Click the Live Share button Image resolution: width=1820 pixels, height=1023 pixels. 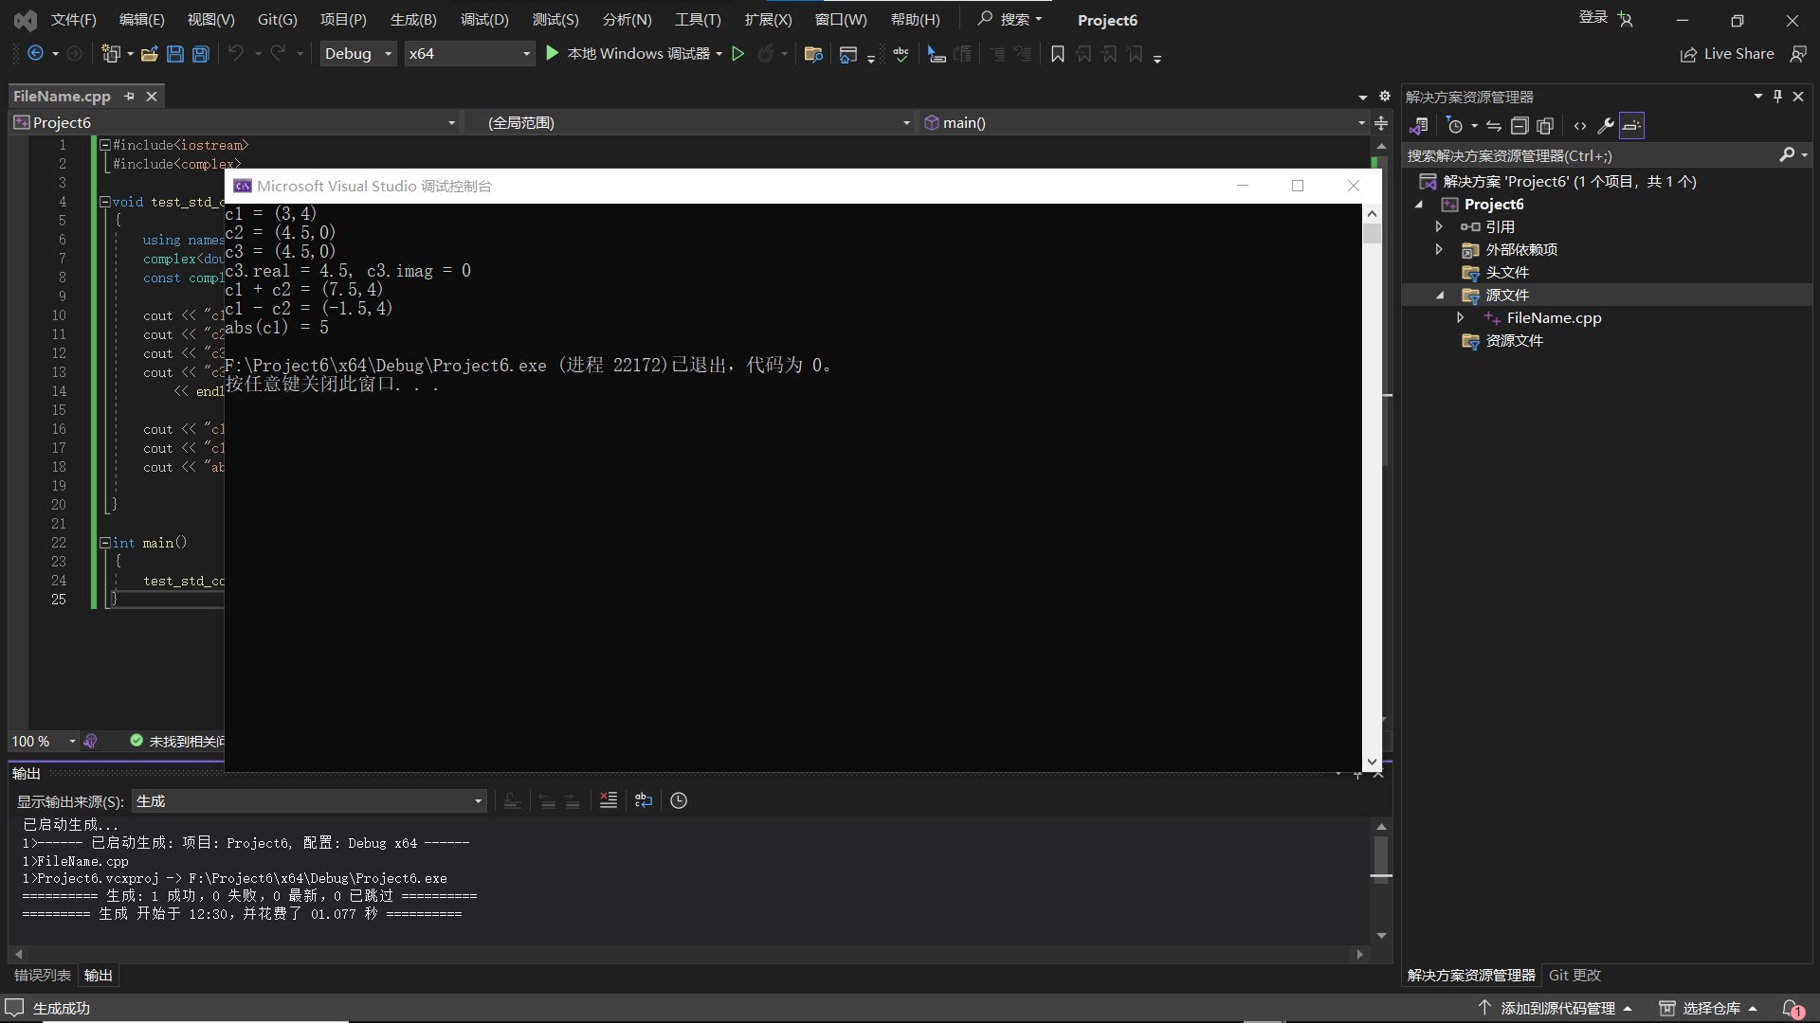pos(1727,54)
